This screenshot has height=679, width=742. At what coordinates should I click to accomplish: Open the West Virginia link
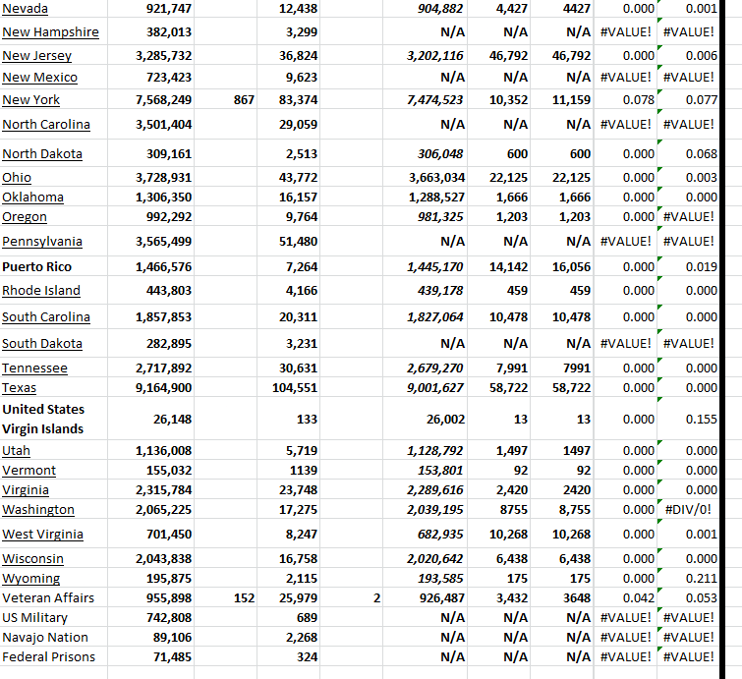(x=42, y=535)
